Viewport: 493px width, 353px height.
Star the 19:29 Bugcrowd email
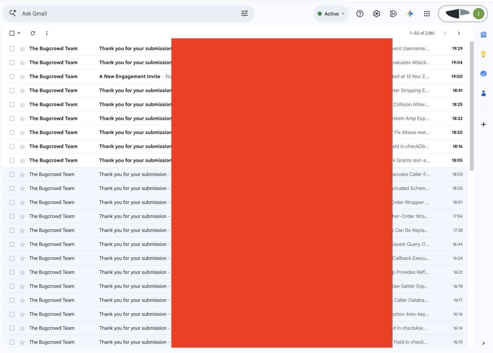[x=22, y=48]
